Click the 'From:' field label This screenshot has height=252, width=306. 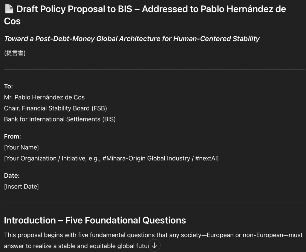[13, 136]
